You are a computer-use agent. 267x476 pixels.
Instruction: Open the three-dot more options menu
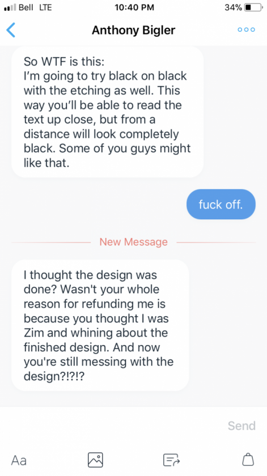coord(246,29)
